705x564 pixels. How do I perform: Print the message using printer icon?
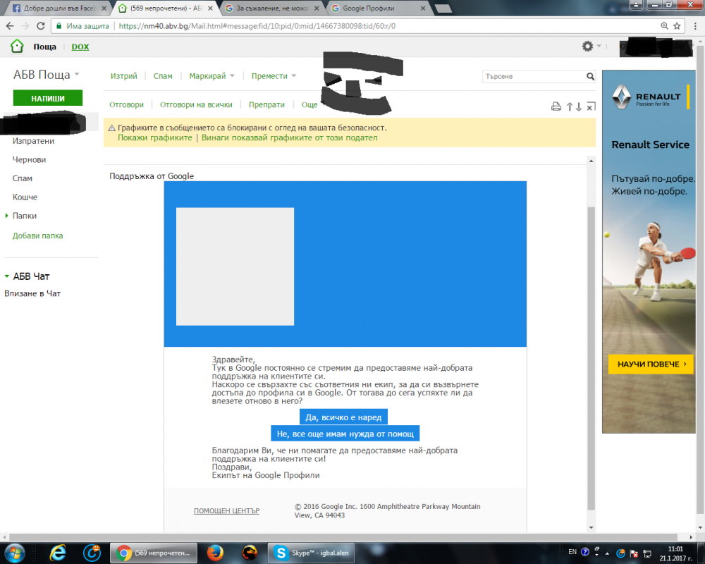click(556, 106)
